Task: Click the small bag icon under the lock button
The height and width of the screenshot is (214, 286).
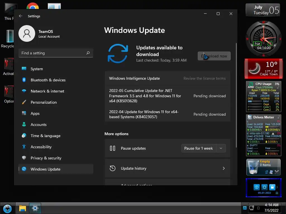Action: 277,193
